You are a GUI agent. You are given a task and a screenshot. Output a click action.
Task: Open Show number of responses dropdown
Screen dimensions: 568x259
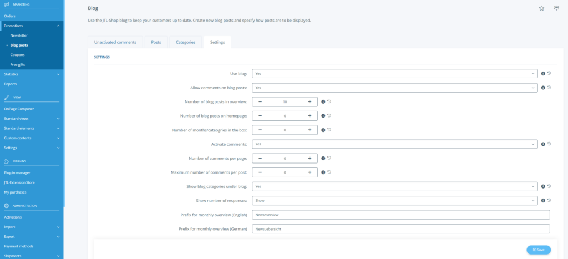394,200
